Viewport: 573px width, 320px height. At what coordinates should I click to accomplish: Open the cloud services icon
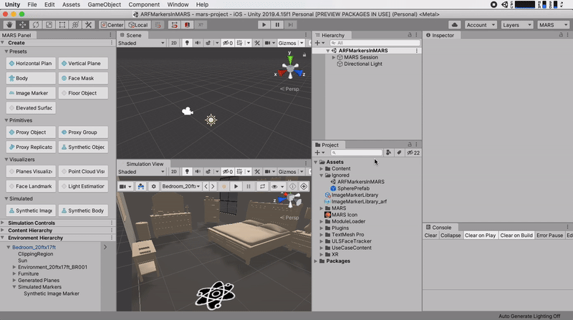454,24
